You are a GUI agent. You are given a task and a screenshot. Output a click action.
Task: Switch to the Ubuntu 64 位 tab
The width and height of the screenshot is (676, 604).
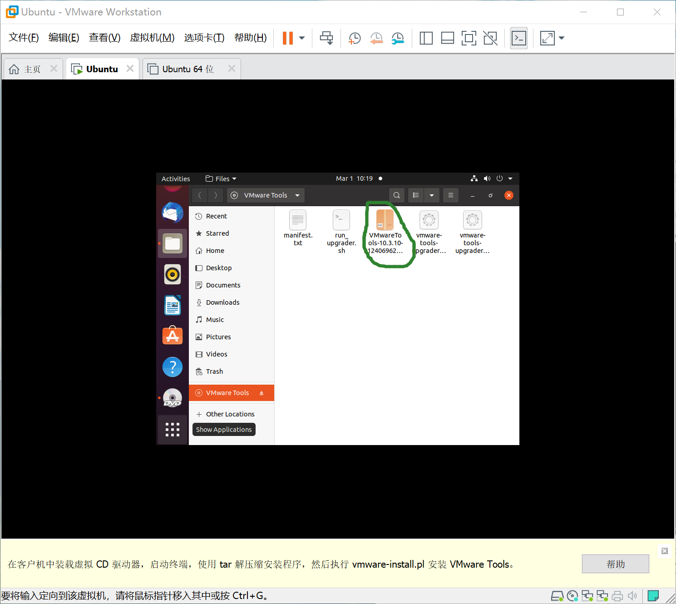(x=187, y=69)
